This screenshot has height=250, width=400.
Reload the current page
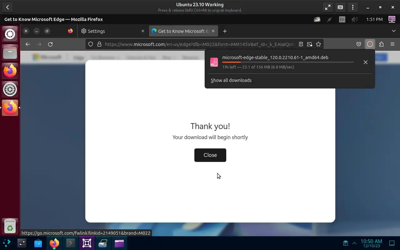(50, 44)
